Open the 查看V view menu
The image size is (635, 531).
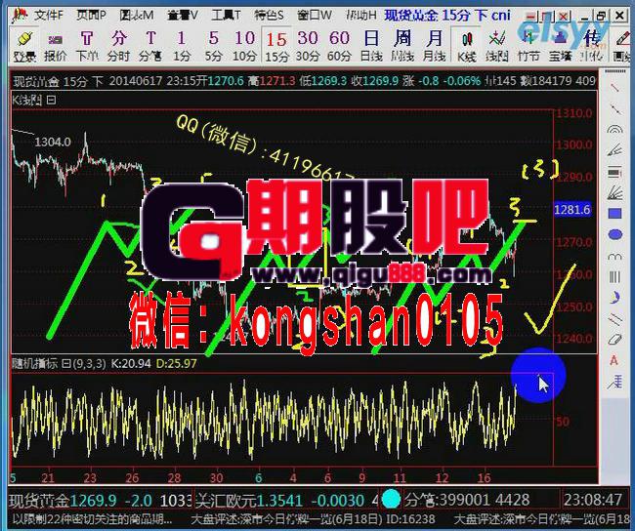183,16
